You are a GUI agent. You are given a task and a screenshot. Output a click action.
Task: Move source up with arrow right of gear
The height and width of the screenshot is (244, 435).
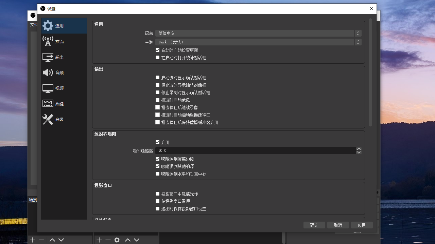(128, 240)
